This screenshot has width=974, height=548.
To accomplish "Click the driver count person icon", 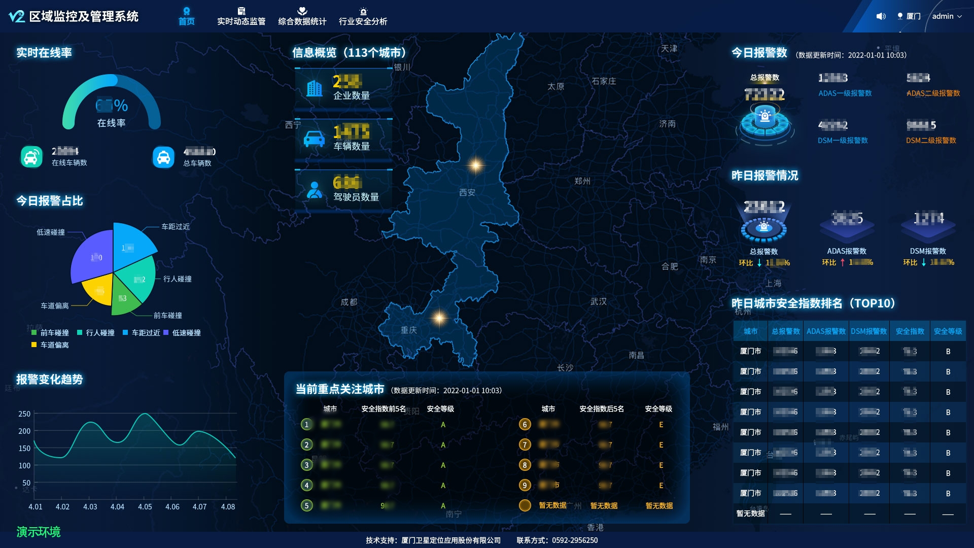I will pyautogui.click(x=314, y=190).
